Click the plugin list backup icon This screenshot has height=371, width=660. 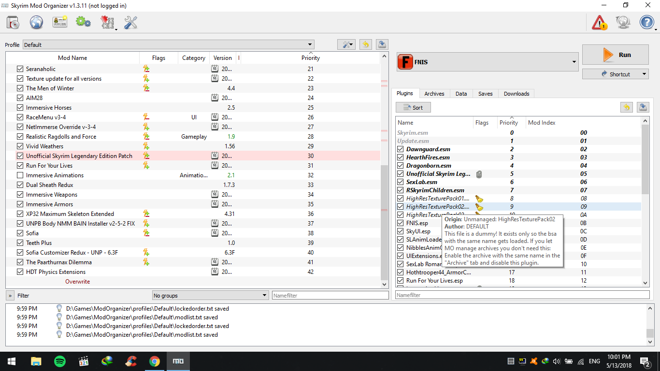(643, 107)
